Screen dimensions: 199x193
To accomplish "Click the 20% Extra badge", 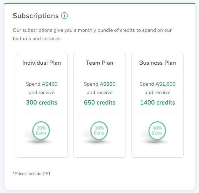I will coord(41,130).
